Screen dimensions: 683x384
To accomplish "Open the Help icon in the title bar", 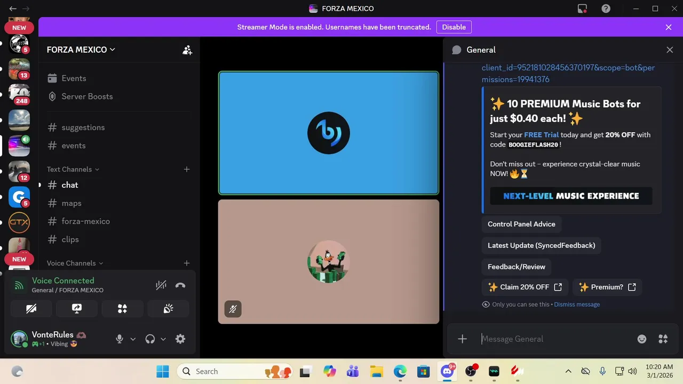I will tap(606, 9).
